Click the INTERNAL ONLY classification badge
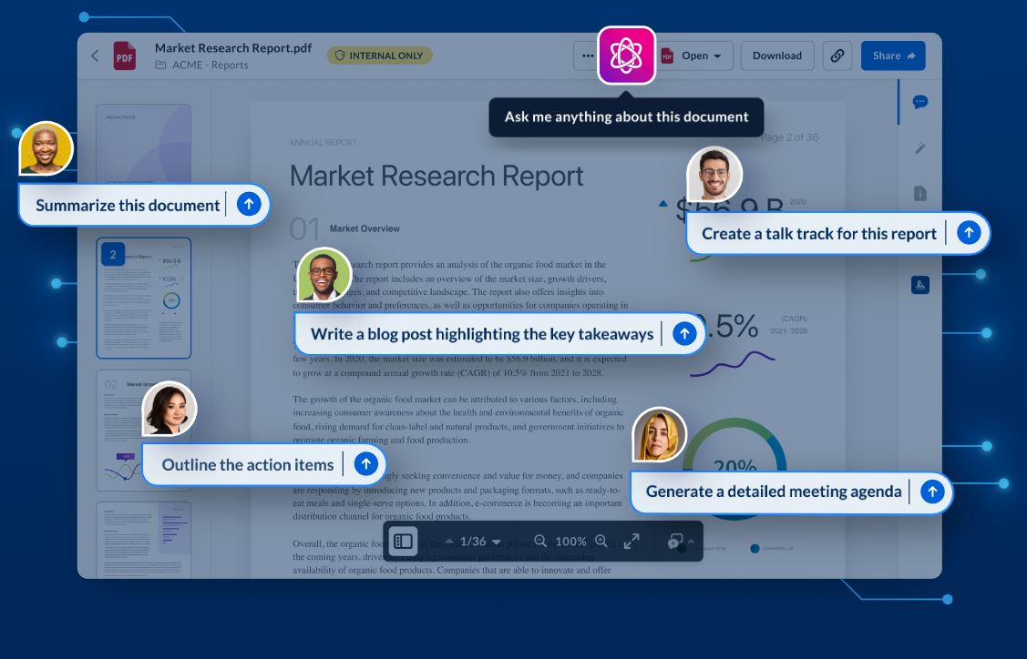The image size is (1027, 659). 380,56
